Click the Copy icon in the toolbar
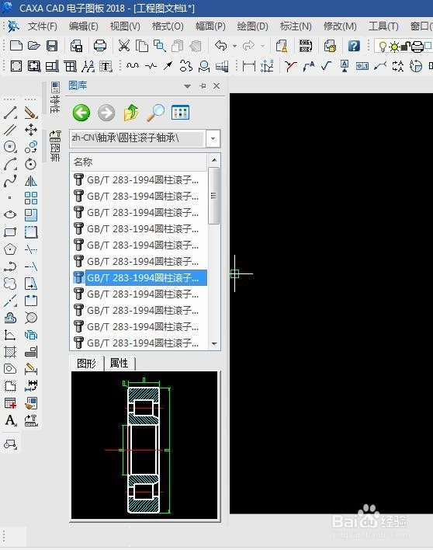The image size is (433, 550). coord(142,46)
